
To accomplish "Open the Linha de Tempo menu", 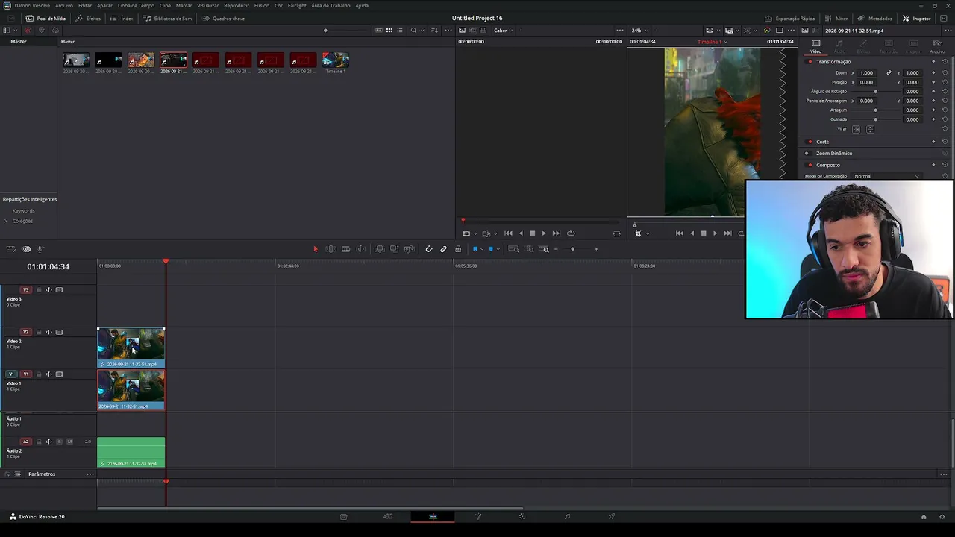I will click(x=136, y=5).
